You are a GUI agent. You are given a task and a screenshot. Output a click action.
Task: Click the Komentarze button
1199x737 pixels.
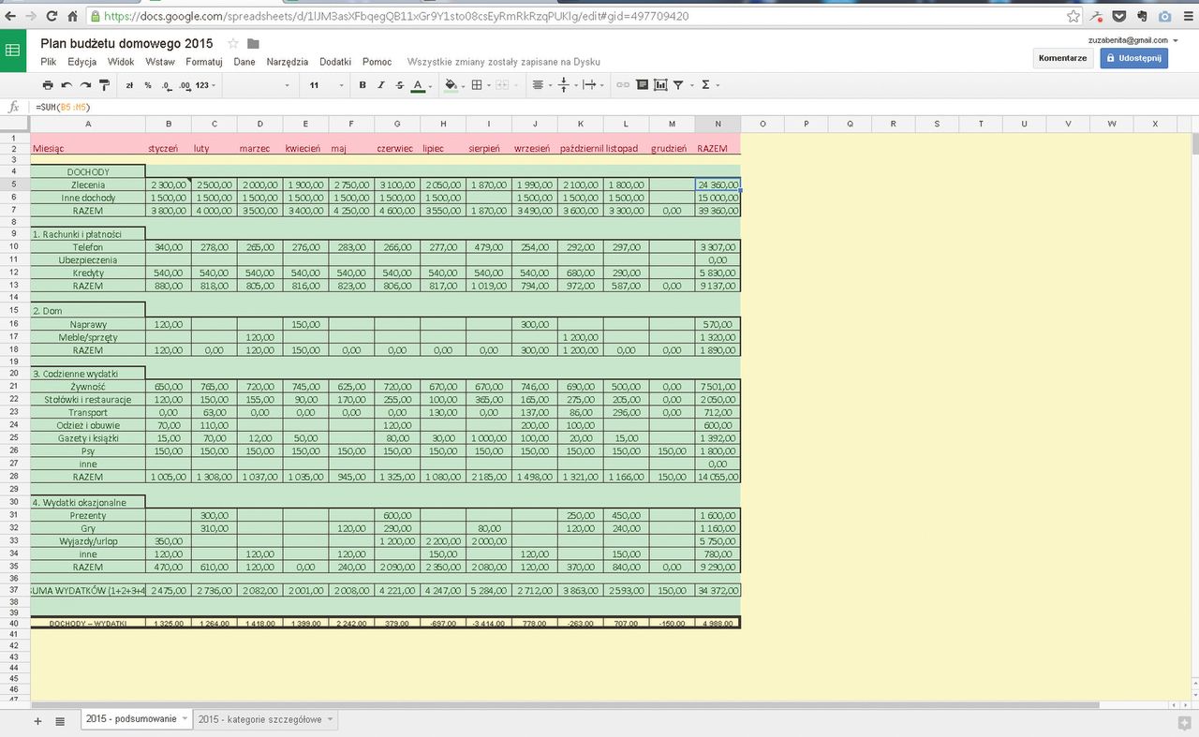1062,58
